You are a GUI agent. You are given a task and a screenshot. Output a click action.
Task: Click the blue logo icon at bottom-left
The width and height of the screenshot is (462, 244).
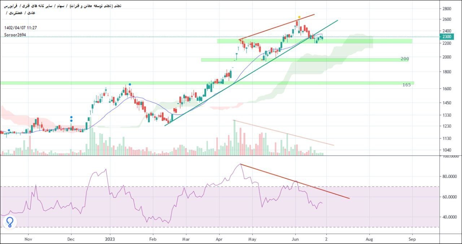[10, 222]
